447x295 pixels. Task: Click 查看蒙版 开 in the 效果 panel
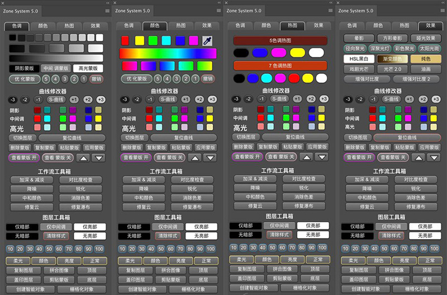[x=359, y=158]
